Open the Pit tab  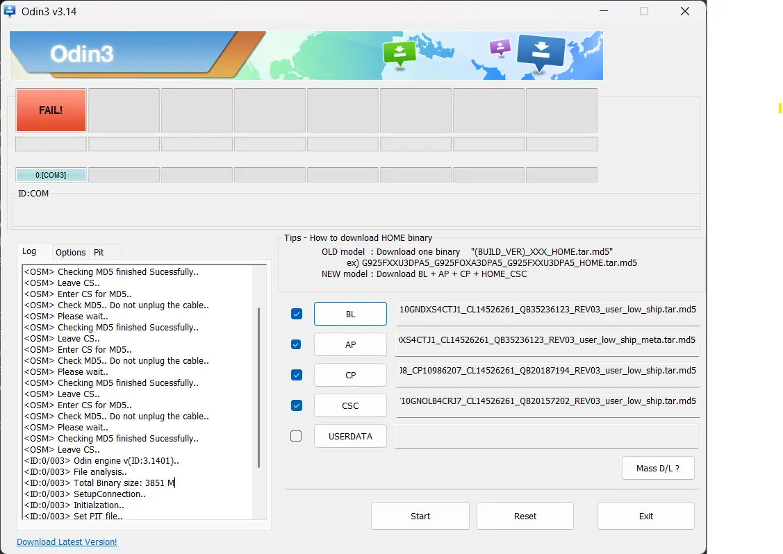(x=99, y=252)
